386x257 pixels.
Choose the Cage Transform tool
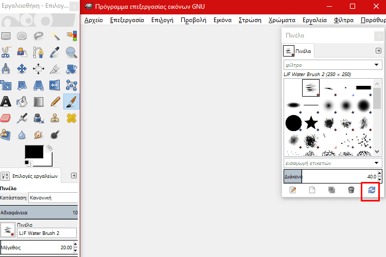pos(72,85)
